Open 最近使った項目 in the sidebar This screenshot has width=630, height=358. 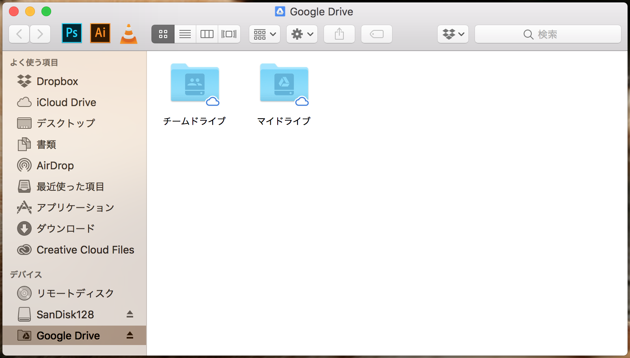pos(74,187)
